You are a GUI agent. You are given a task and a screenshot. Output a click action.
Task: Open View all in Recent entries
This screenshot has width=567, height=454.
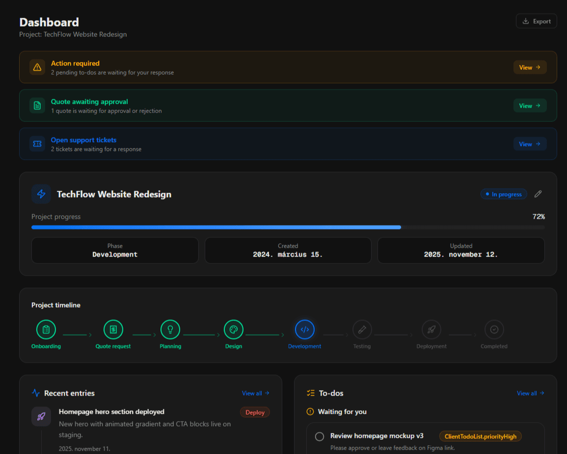256,393
